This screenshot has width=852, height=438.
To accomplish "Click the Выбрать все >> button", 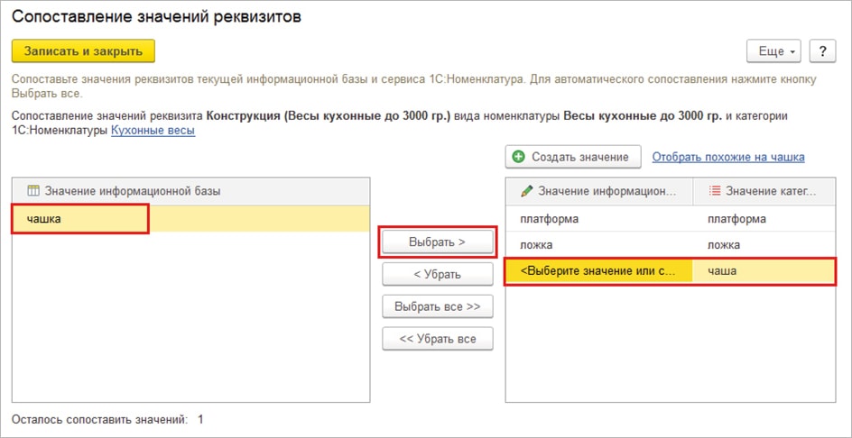I will [438, 306].
